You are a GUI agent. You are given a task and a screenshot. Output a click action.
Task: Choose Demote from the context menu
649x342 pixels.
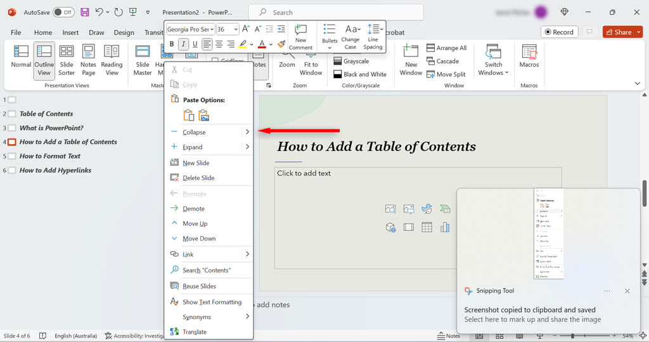pos(193,209)
